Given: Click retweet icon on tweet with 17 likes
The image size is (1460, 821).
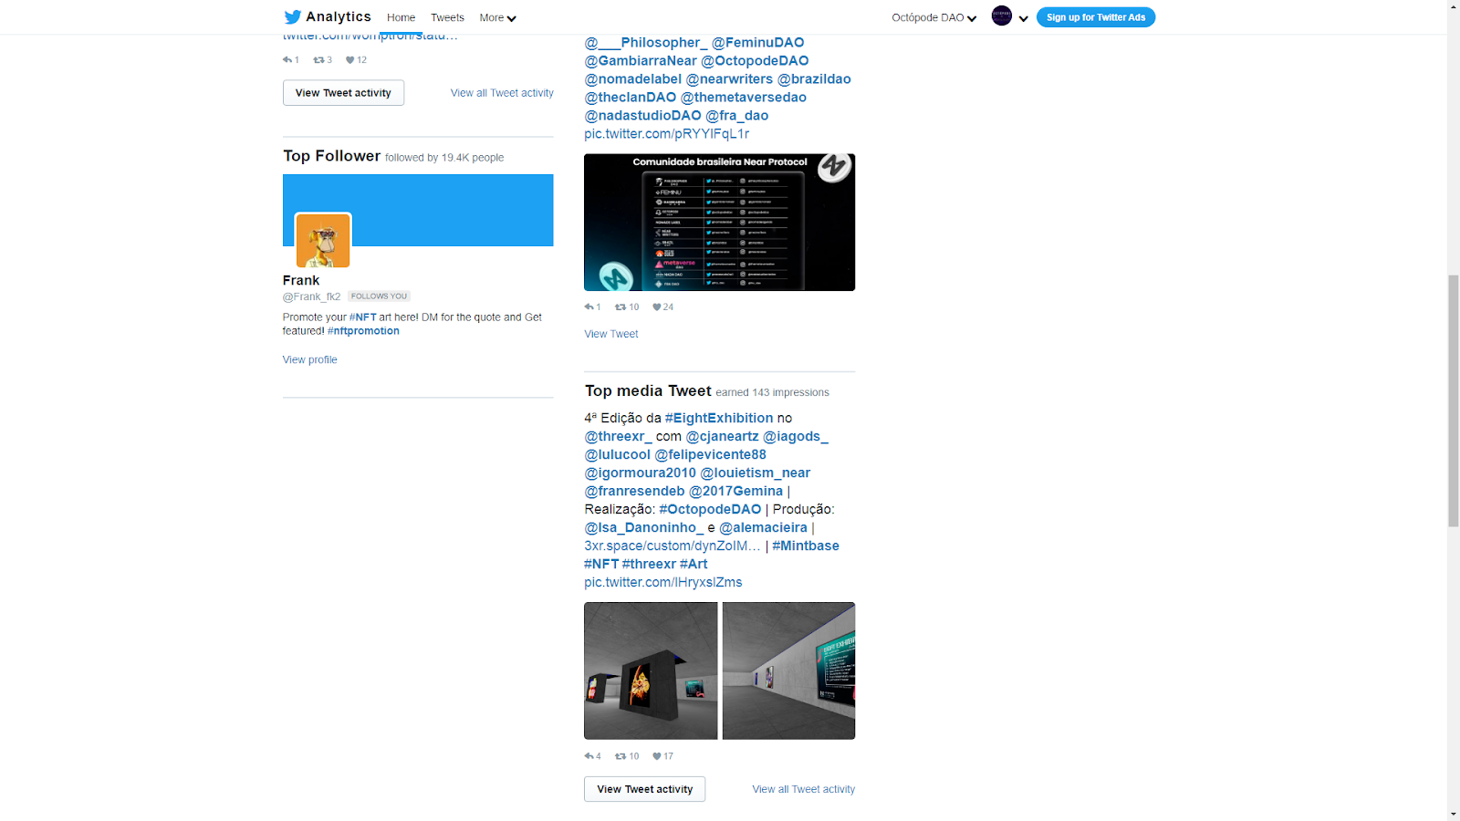Looking at the screenshot, I should (620, 756).
